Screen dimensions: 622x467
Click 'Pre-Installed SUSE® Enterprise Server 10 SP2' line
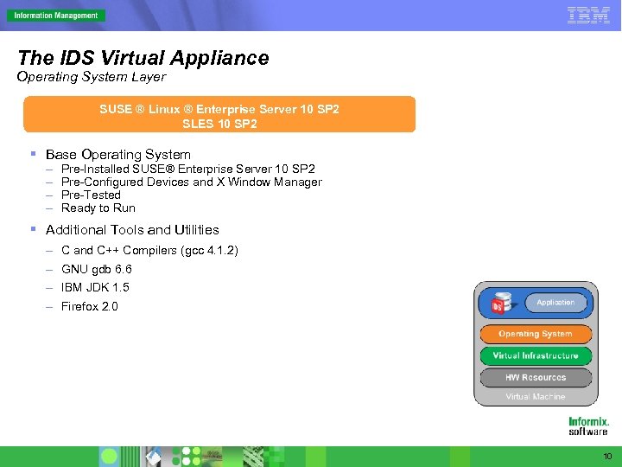pyautogui.click(x=188, y=170)
